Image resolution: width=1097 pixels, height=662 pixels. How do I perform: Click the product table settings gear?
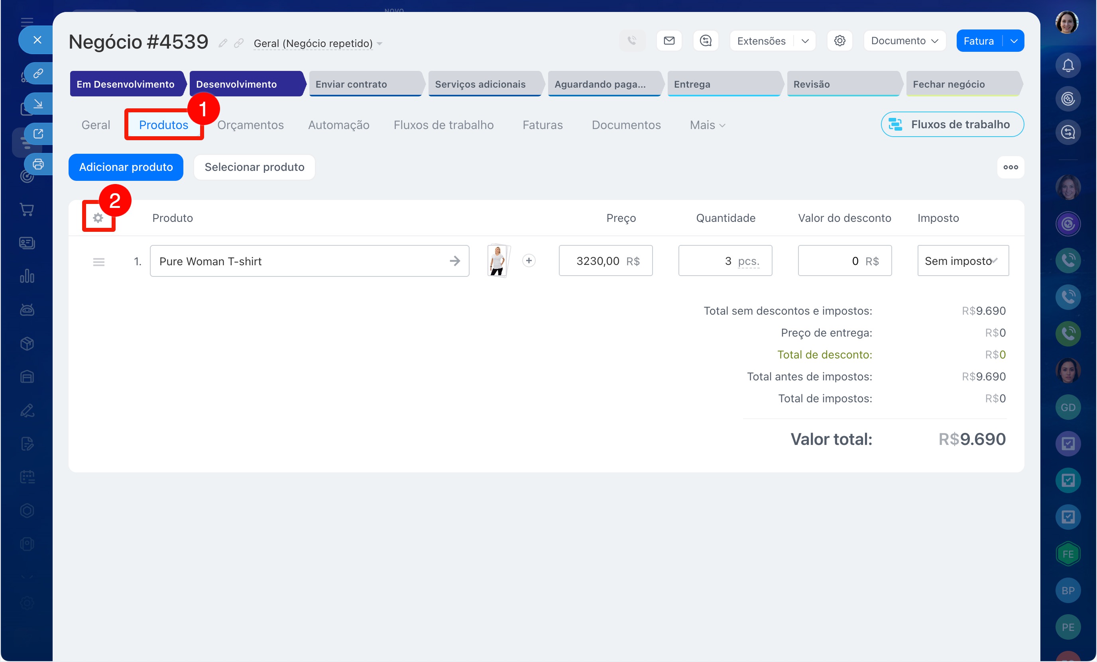[98, 218]
